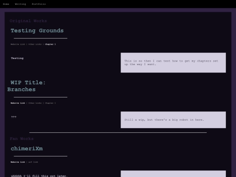236x177 pixels.
Task: Open Other Links under Testing Grounds
Action: 35,44
